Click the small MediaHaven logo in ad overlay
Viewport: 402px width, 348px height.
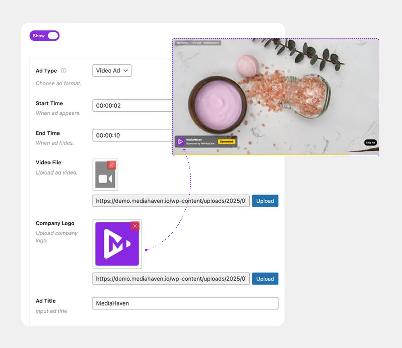coord(180,142)
